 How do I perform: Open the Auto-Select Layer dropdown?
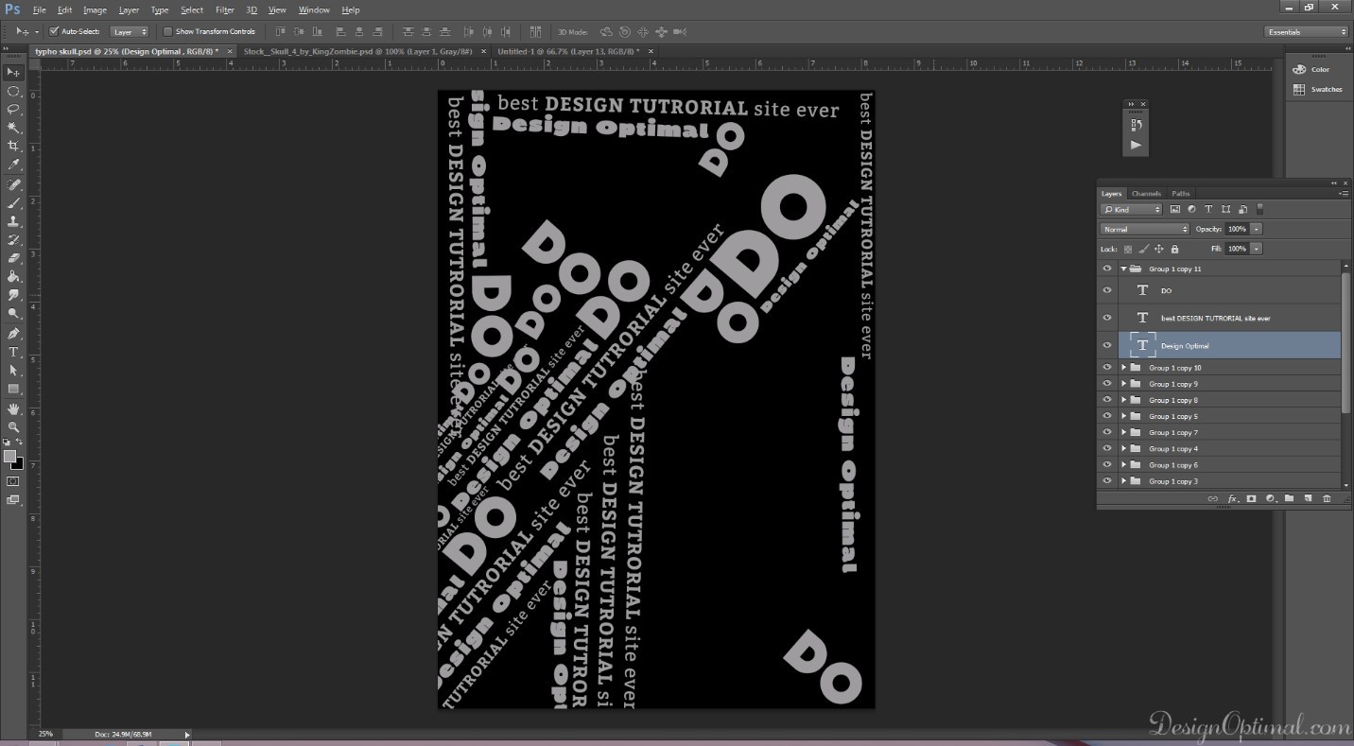click(x=130, y=31)
